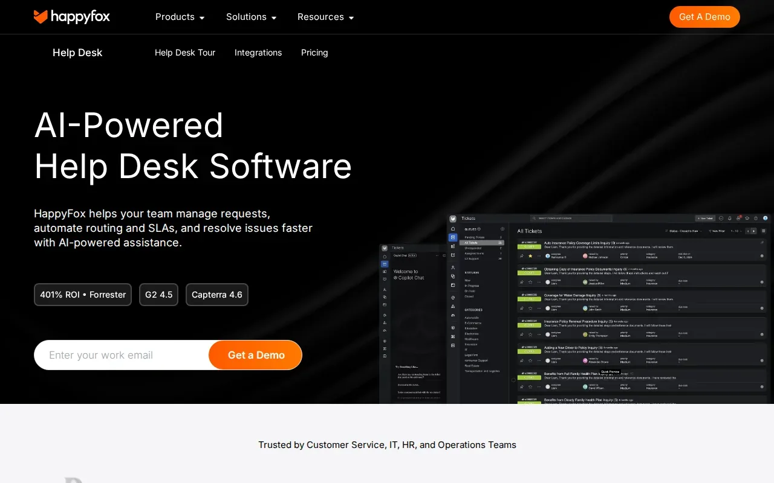This screenshot has height=483, width=774.
Task: Click the Capterra 4.6 rating badge
Action: point(217,295)
